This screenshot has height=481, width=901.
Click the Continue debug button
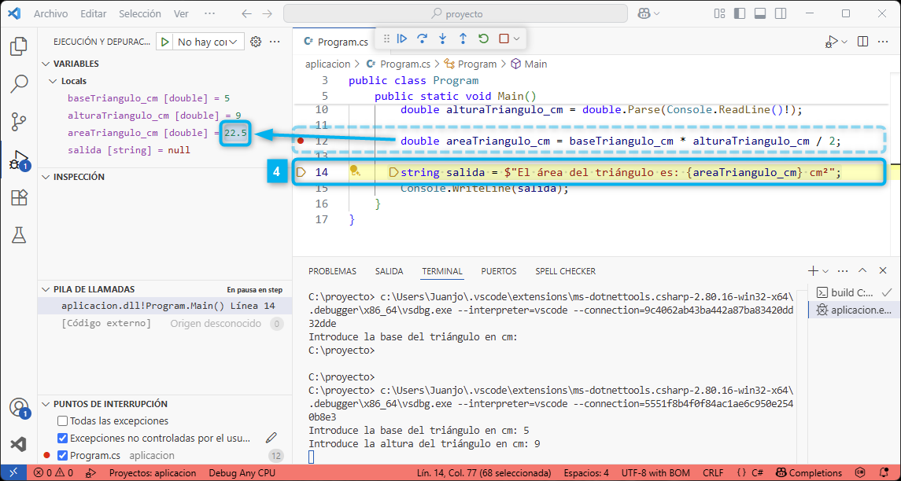pyautogui.click(x=402, y=39)
